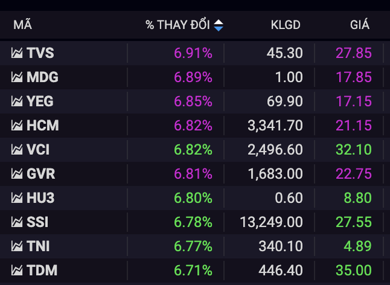The image size is (390, 285).
Task: Open the SSI chart icon
Action: [17, 222]
